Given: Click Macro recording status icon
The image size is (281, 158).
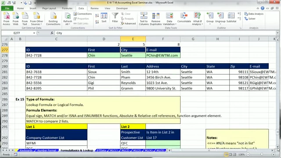Looking at the screenshot, I should (x=16, y=154).
